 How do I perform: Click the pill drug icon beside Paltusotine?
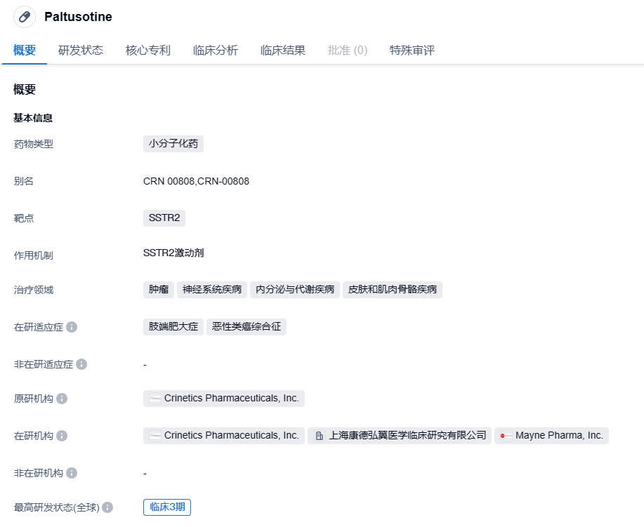pos(25,17)
